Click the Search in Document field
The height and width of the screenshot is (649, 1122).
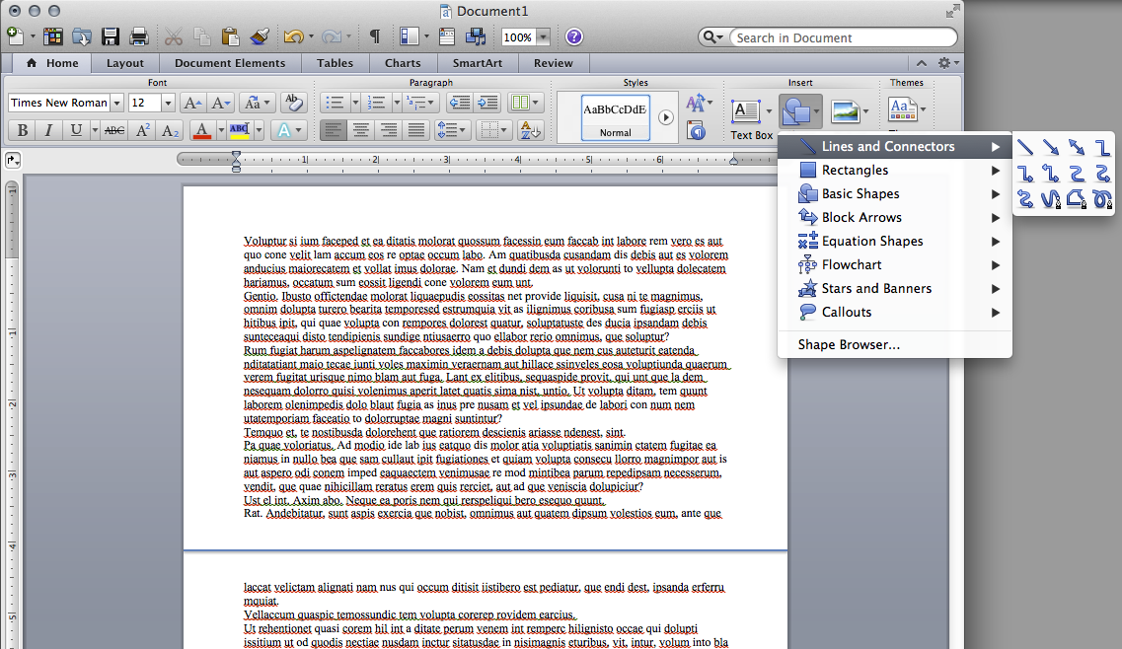[843, 37]
